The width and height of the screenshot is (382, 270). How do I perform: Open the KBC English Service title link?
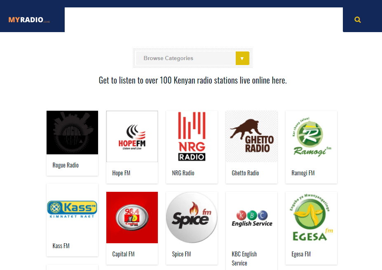(244, 258)
